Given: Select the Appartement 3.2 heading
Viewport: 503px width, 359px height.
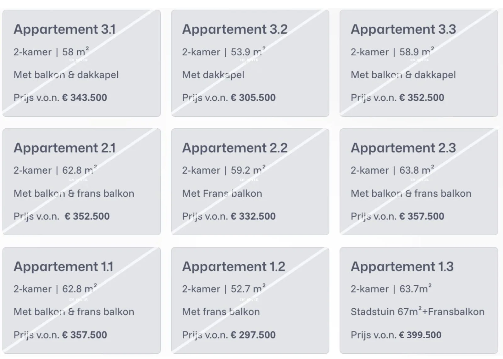Looking at the screenshot, I should click(x=235, y=29).
